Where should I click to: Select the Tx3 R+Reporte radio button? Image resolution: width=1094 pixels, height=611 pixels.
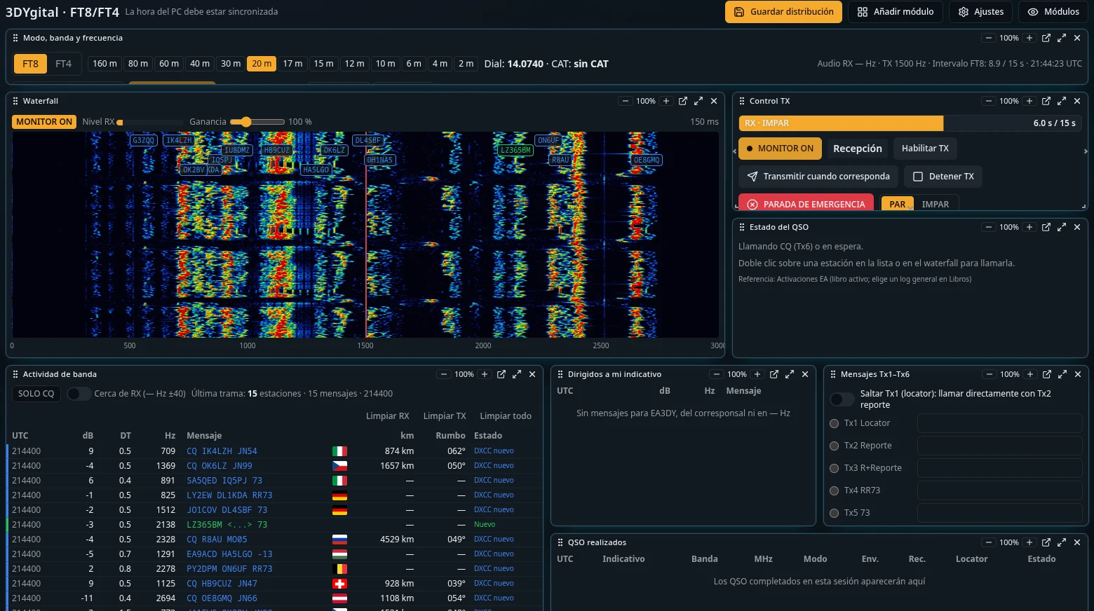click(835, 468)
